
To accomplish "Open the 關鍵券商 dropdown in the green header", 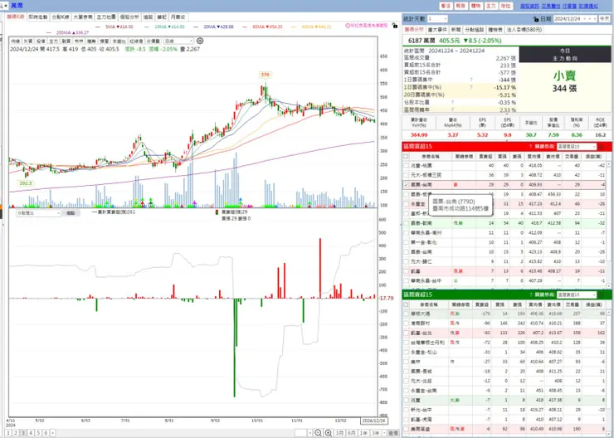I will pos(576,294).
